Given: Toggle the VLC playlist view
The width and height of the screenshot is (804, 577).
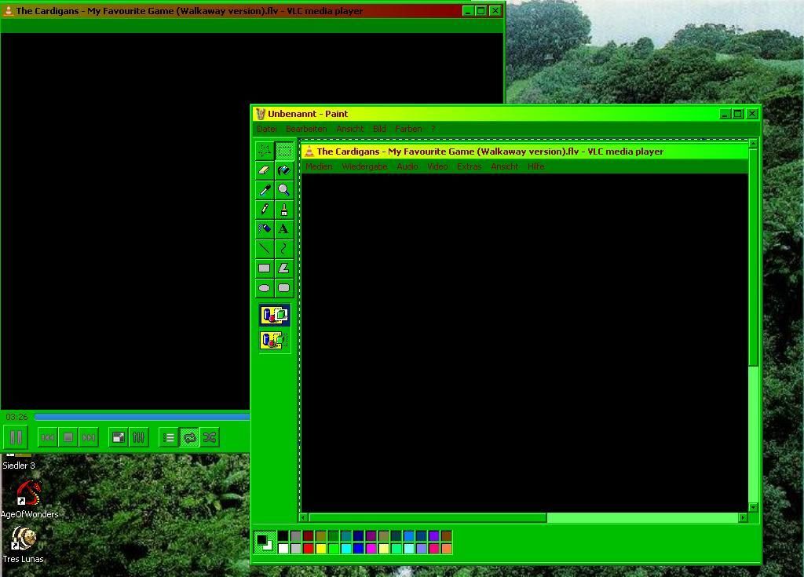Looking at the screenshot, I should (169, 437).
